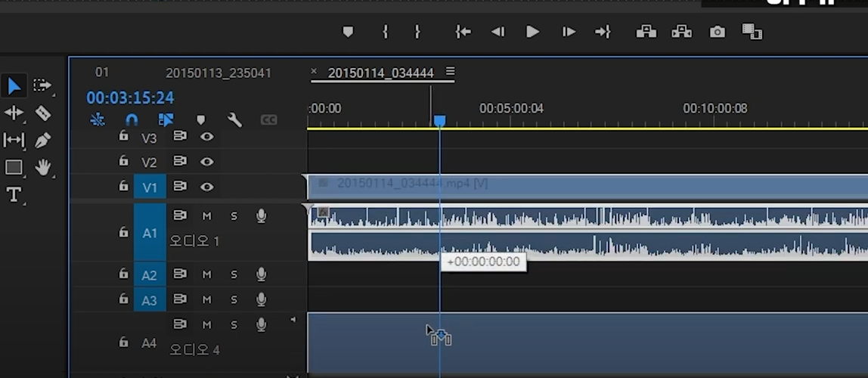Switch to 20150113_235041 sequence tab
Screen dimensions: 868x378
[218, 73]
